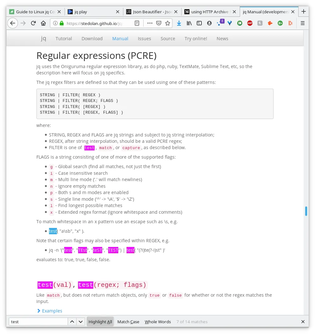
Task: Open the Issues nav link
Action: (144, 39)
